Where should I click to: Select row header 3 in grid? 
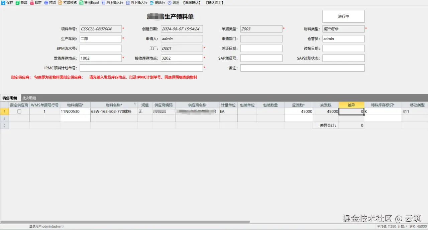4,125
